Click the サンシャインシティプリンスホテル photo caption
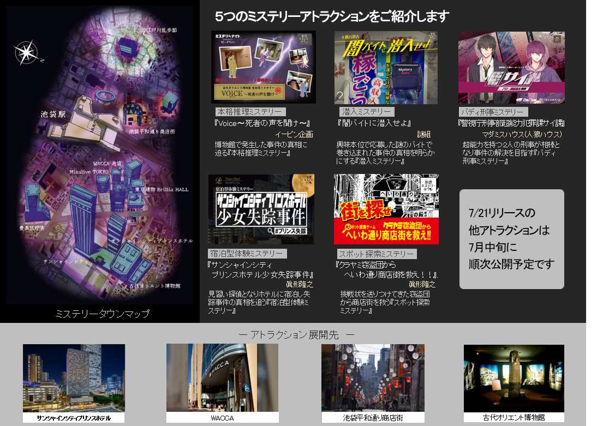The image size is (603, 426). tap(74, 418)
